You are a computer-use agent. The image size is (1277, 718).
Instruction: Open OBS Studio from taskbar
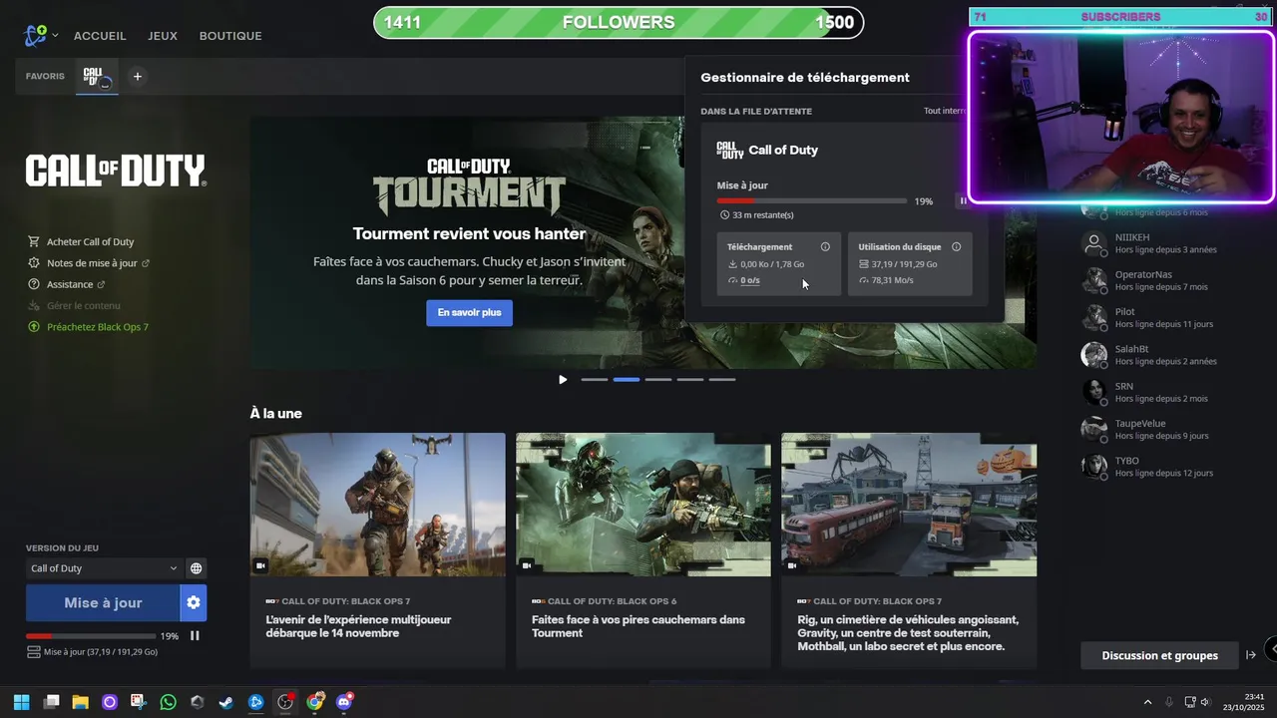point(285,702)
